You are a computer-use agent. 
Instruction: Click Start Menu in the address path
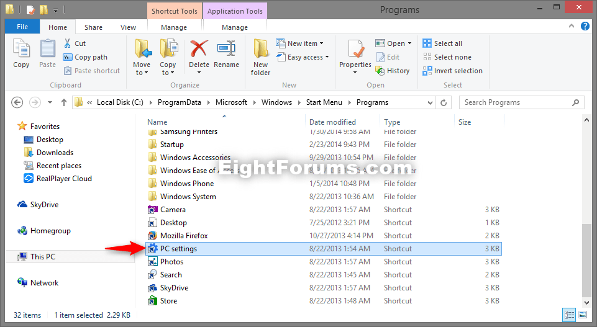pos(324,102)
